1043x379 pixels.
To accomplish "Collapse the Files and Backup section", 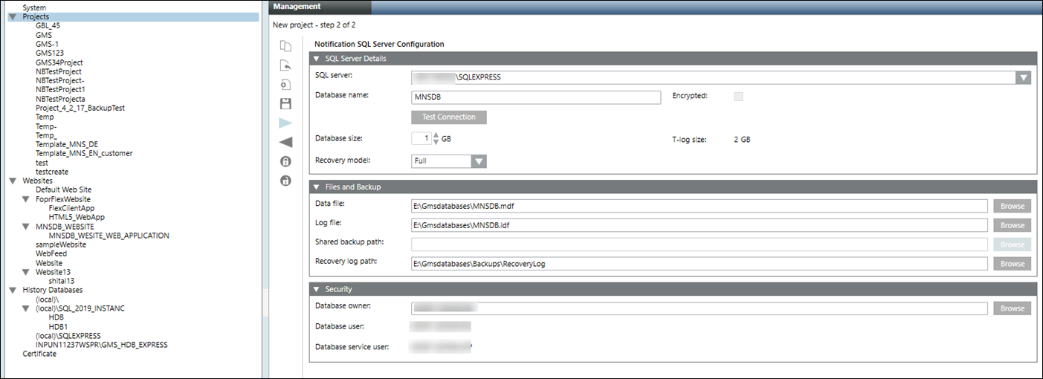I will pos(317,187).
